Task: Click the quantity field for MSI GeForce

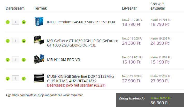Action: (16, 41)
